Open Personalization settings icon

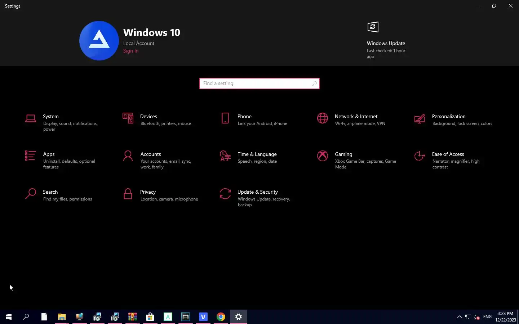click(x=420, y=118)
